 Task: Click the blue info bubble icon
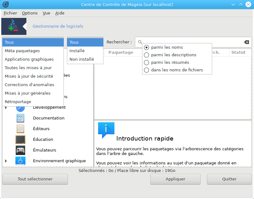tap(106, 130)
